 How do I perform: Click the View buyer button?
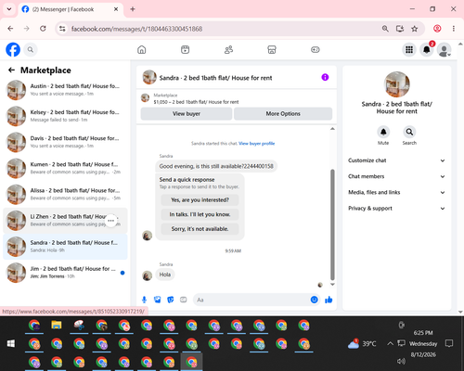pos(187,113)
